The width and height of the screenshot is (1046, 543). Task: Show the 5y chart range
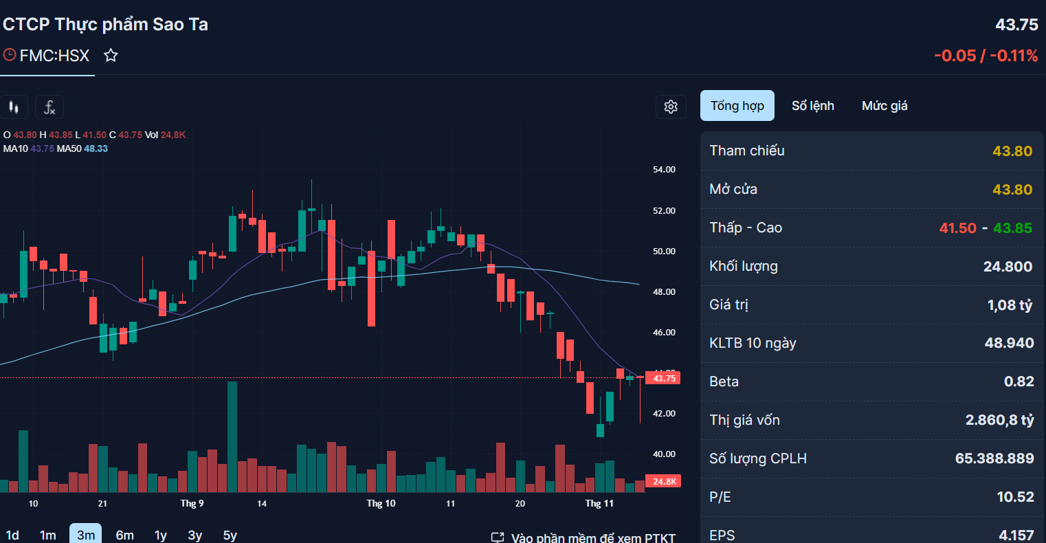click(230, 535)
